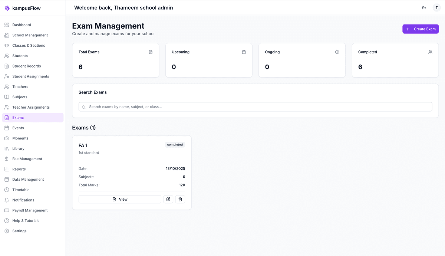
Task: Click the delete trash icon on FA 1 exam
Action: [x=180, y=199]
